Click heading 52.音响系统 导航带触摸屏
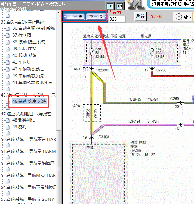 [x=27, y=163]
